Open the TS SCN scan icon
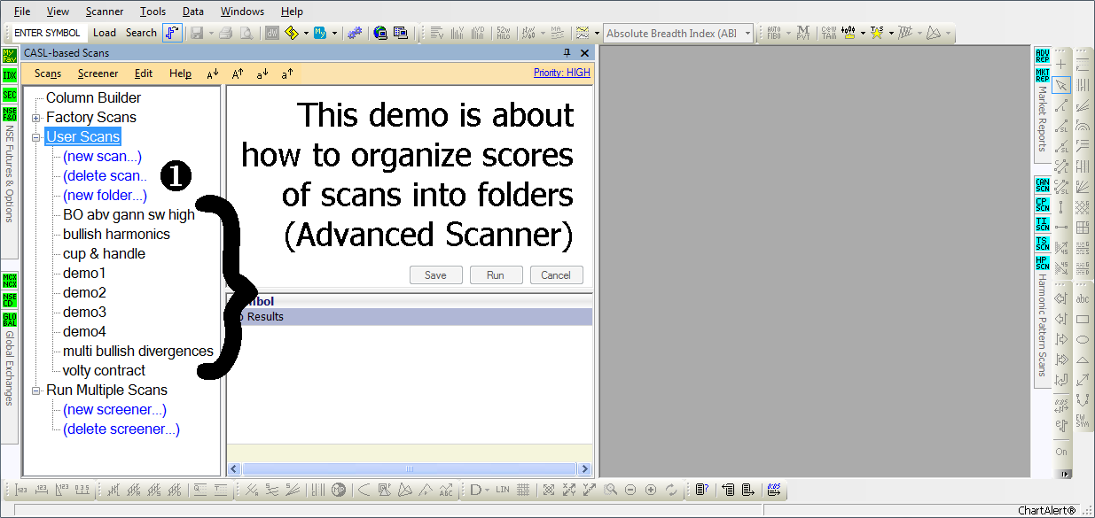 pyautogui.click(x=1043, y=244)
